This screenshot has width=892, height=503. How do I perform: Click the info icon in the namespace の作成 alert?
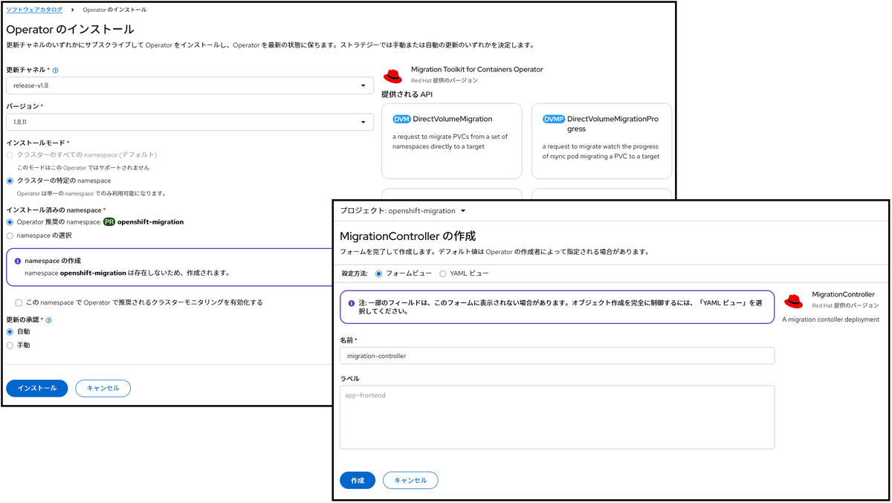(18, 262)
